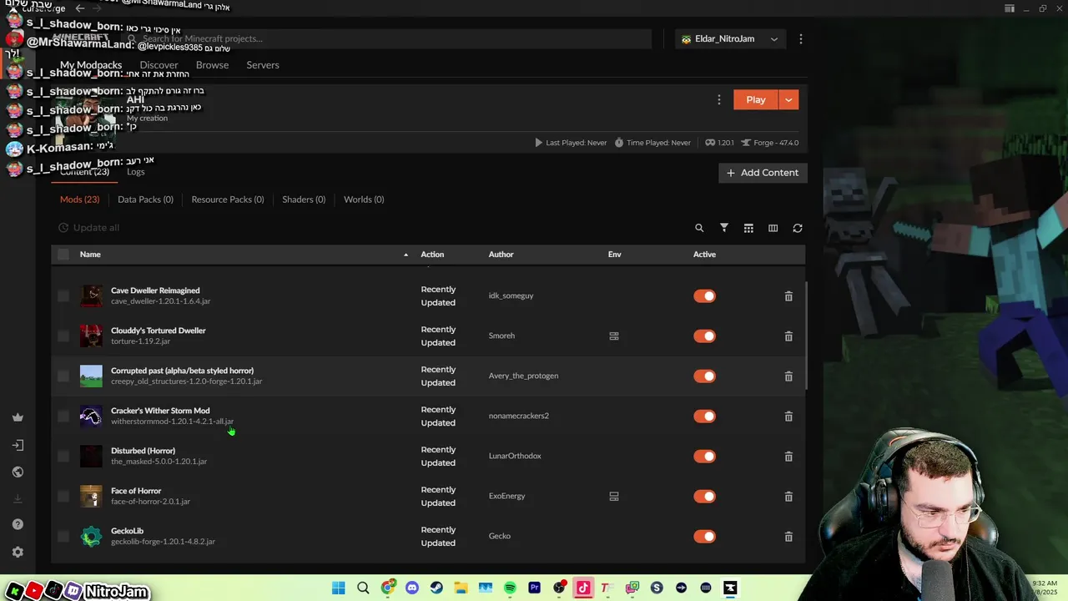Select checkbox for Cracker's Wither Storm Mod

point(63,416)
